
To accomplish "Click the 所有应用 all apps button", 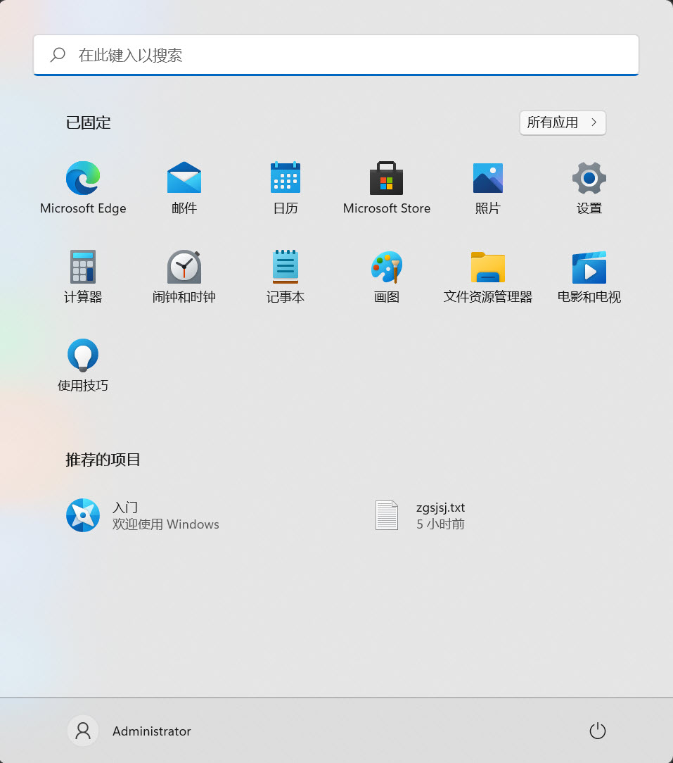I will click(x=563, y=122).
